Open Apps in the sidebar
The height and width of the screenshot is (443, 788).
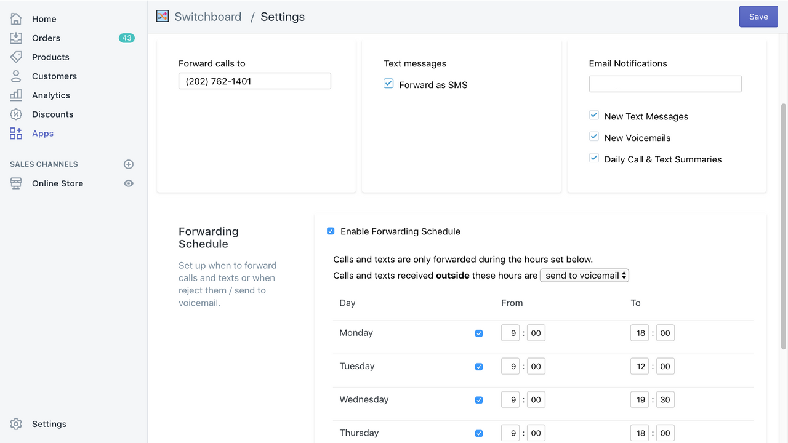pyautogui.click(x=42, y=134)
